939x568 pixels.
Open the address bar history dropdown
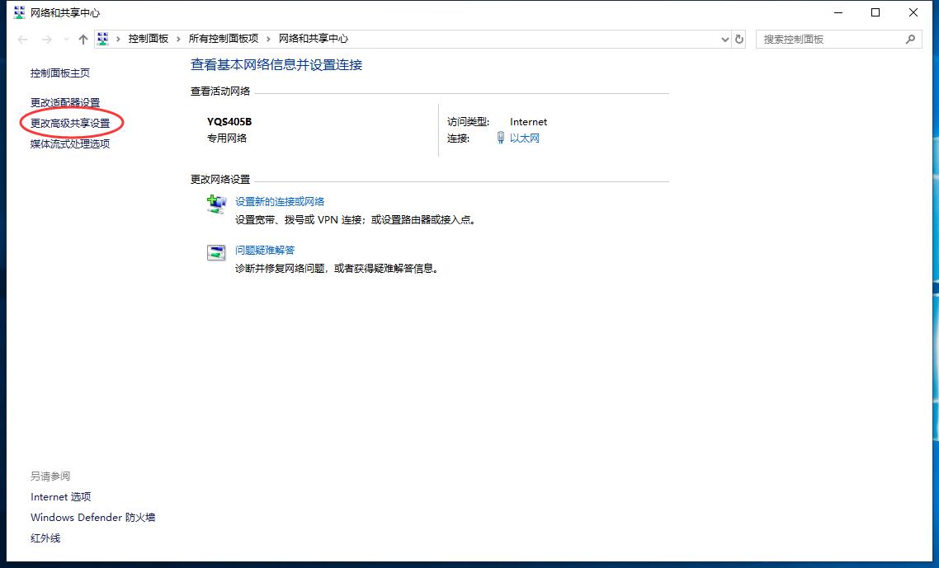tap(724, 40)
